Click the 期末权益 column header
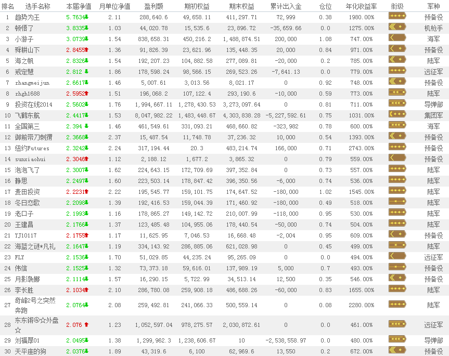 pyautogui.click(x=241, y=6)
